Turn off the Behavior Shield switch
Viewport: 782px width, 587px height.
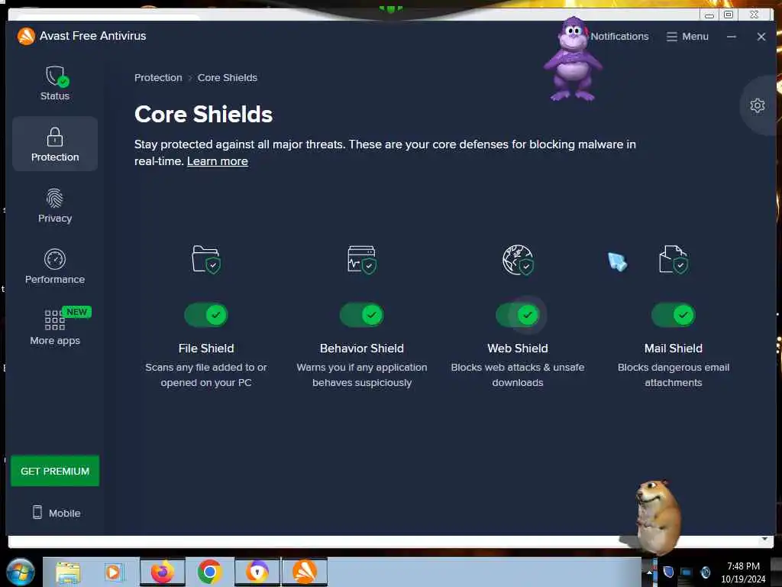[x=361, y=315]
